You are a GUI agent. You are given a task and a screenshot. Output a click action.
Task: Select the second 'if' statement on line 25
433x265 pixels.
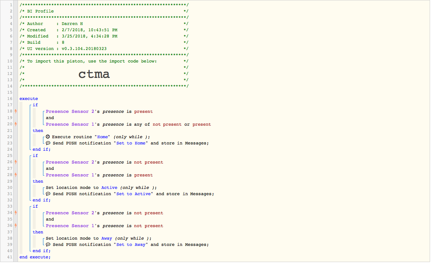pyautogui.click(x=35, y=156)
